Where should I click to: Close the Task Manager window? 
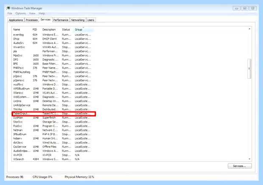tap(253, 8)
